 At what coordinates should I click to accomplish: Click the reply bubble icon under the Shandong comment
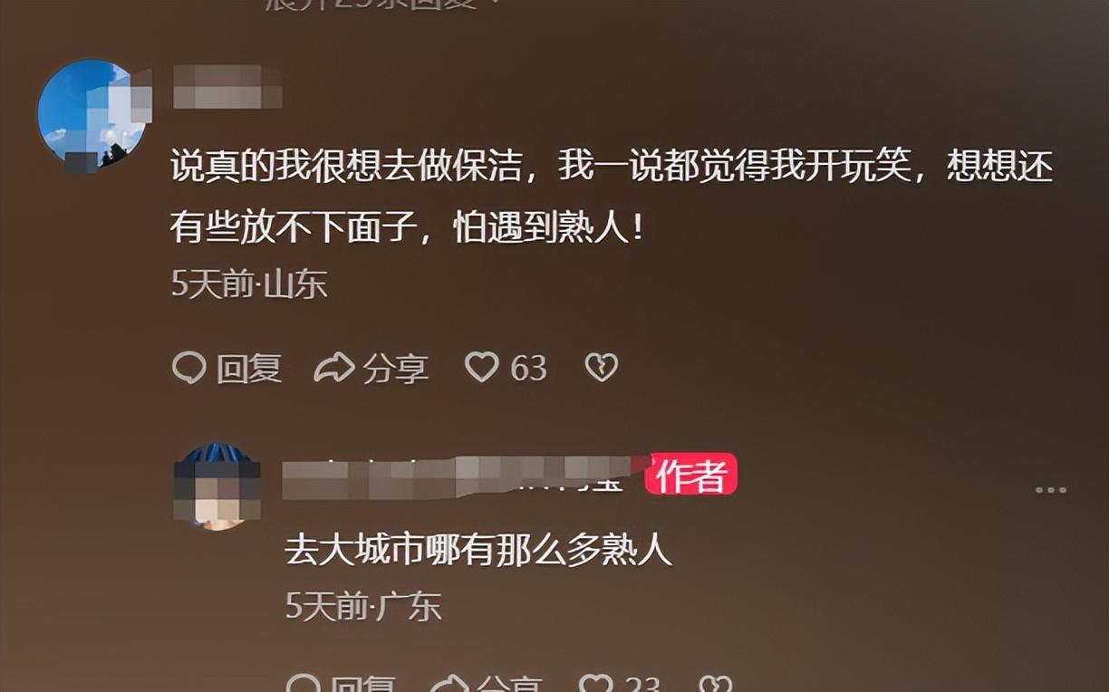188,368
